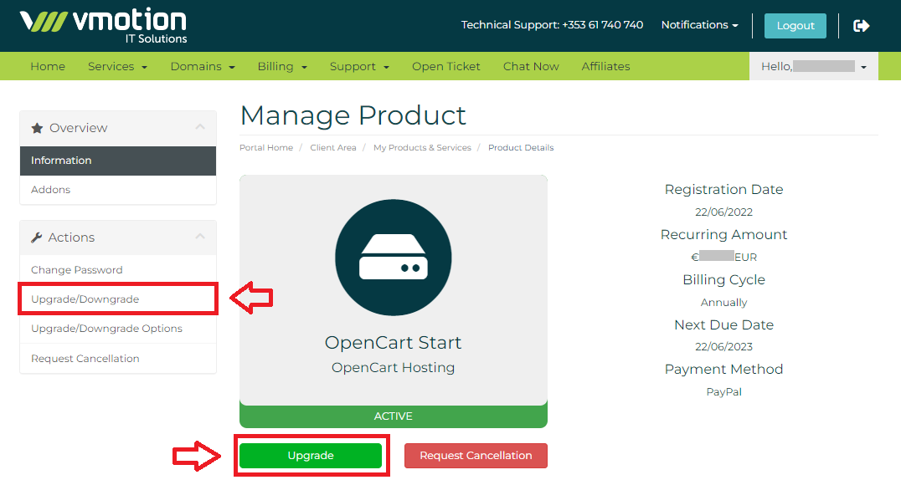Click the Annually billing cycle value

pos(723,303)
